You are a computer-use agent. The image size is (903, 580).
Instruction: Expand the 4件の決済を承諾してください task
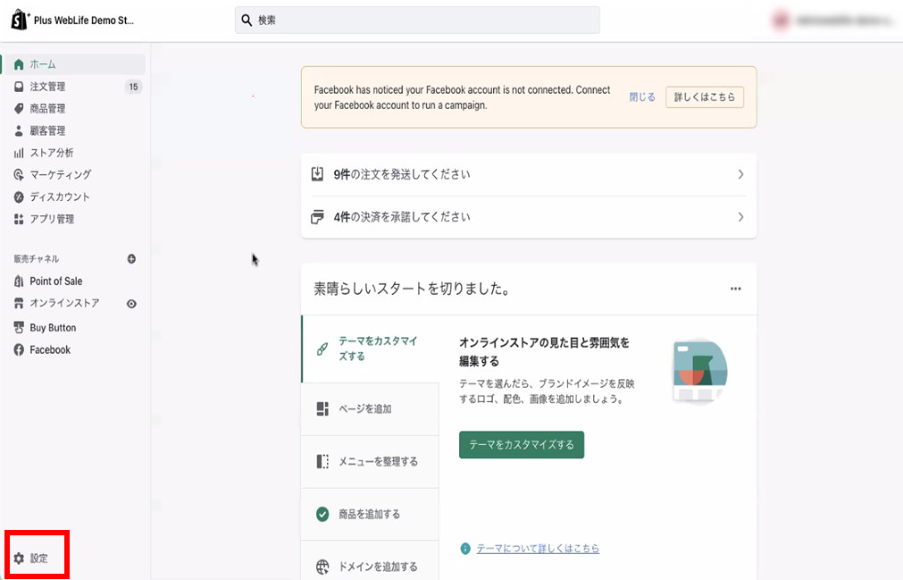pos(528,216)
